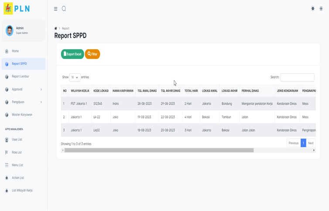Go to the Next page
This screenshot has width=329, height=211.
311,143
